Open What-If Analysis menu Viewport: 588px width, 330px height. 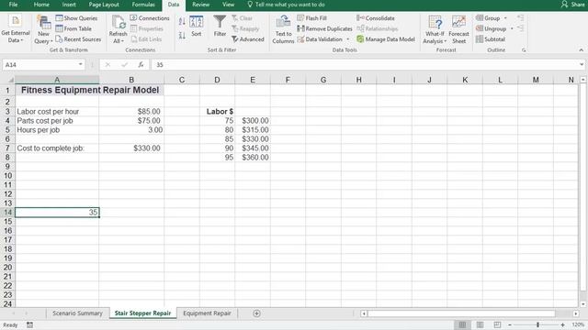pyautogui.click(x=435, y=30)
